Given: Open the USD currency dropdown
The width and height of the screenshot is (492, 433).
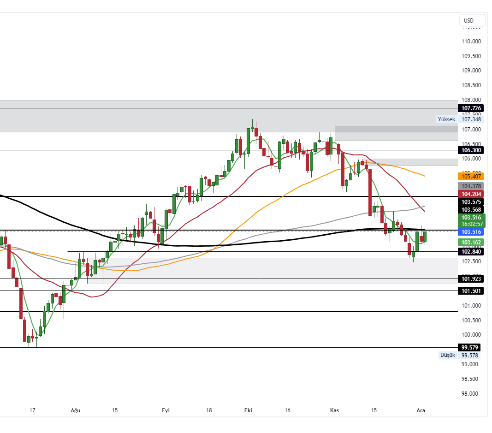Looking at the screenshot, I should point(473,21).
